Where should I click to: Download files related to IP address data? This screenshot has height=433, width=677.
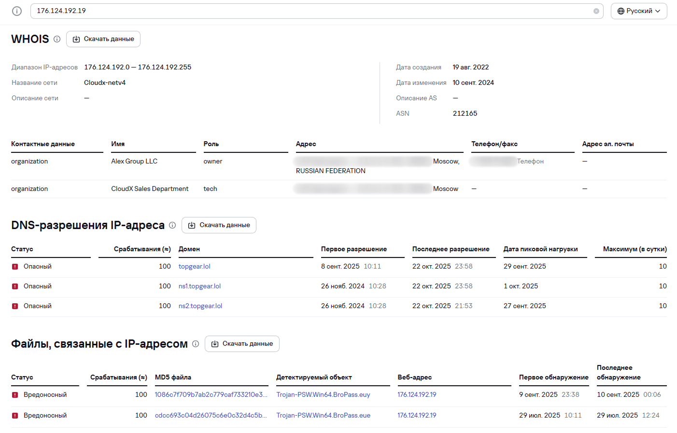click(x=242, y=344)
